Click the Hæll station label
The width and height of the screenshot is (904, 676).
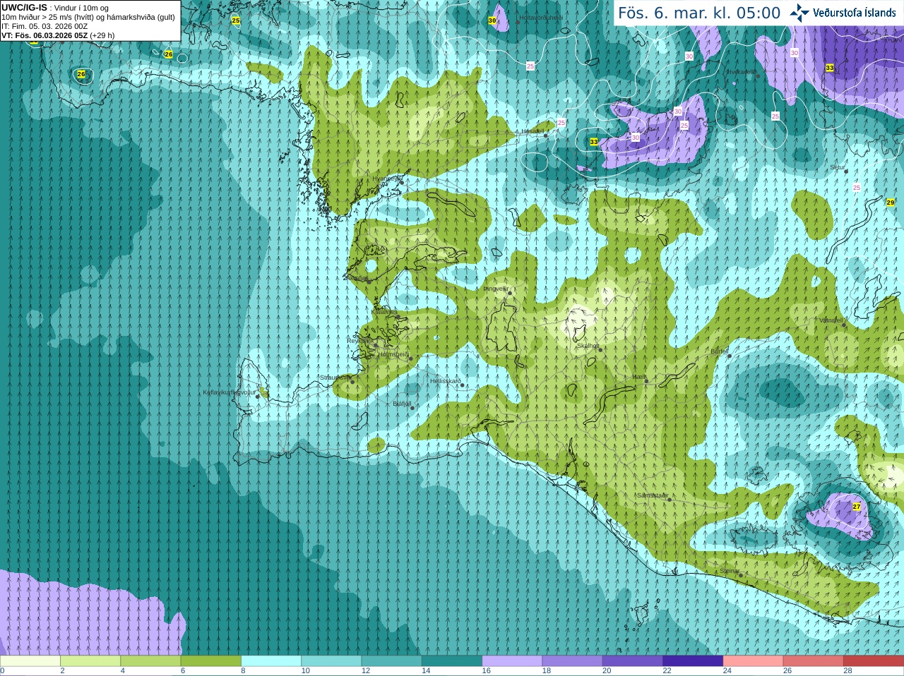pyautogui.click(x=639, y=378)
